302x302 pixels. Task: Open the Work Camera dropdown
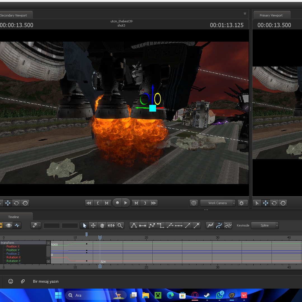(218, 203)
